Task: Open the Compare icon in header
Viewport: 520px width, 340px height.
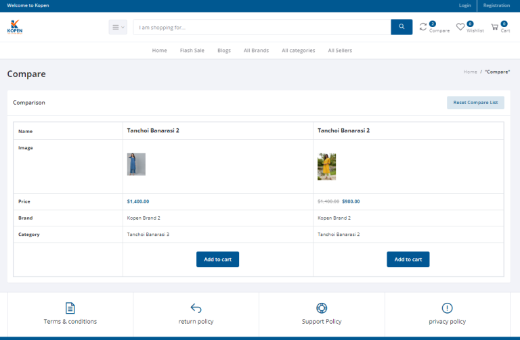Action: tap(424, 27)
